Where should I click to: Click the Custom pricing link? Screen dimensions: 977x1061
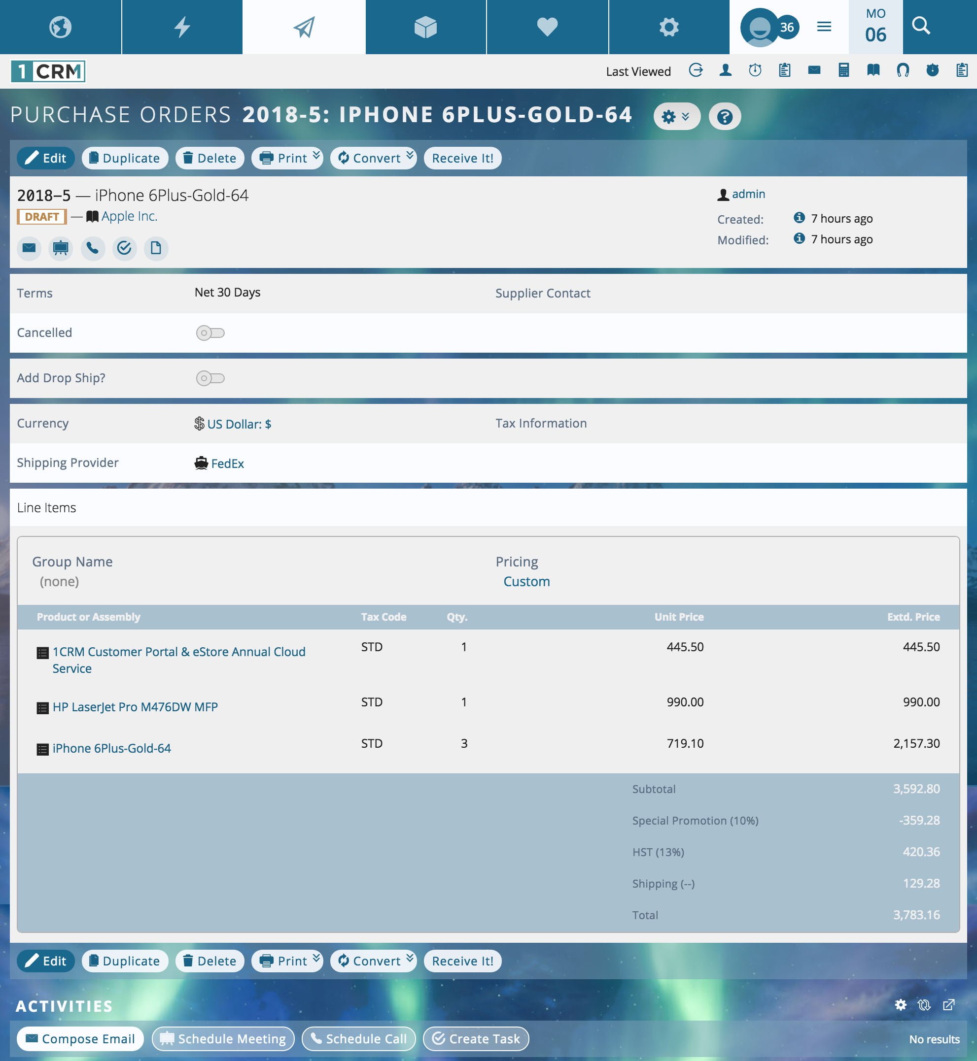click(526, 581)
